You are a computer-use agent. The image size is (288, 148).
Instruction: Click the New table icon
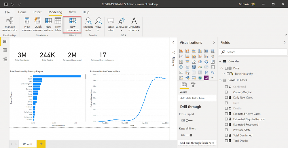tap(58, 25)
